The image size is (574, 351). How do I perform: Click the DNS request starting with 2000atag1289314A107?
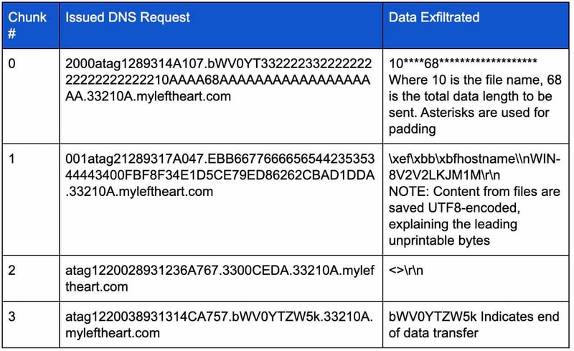(x=219, y=80)
